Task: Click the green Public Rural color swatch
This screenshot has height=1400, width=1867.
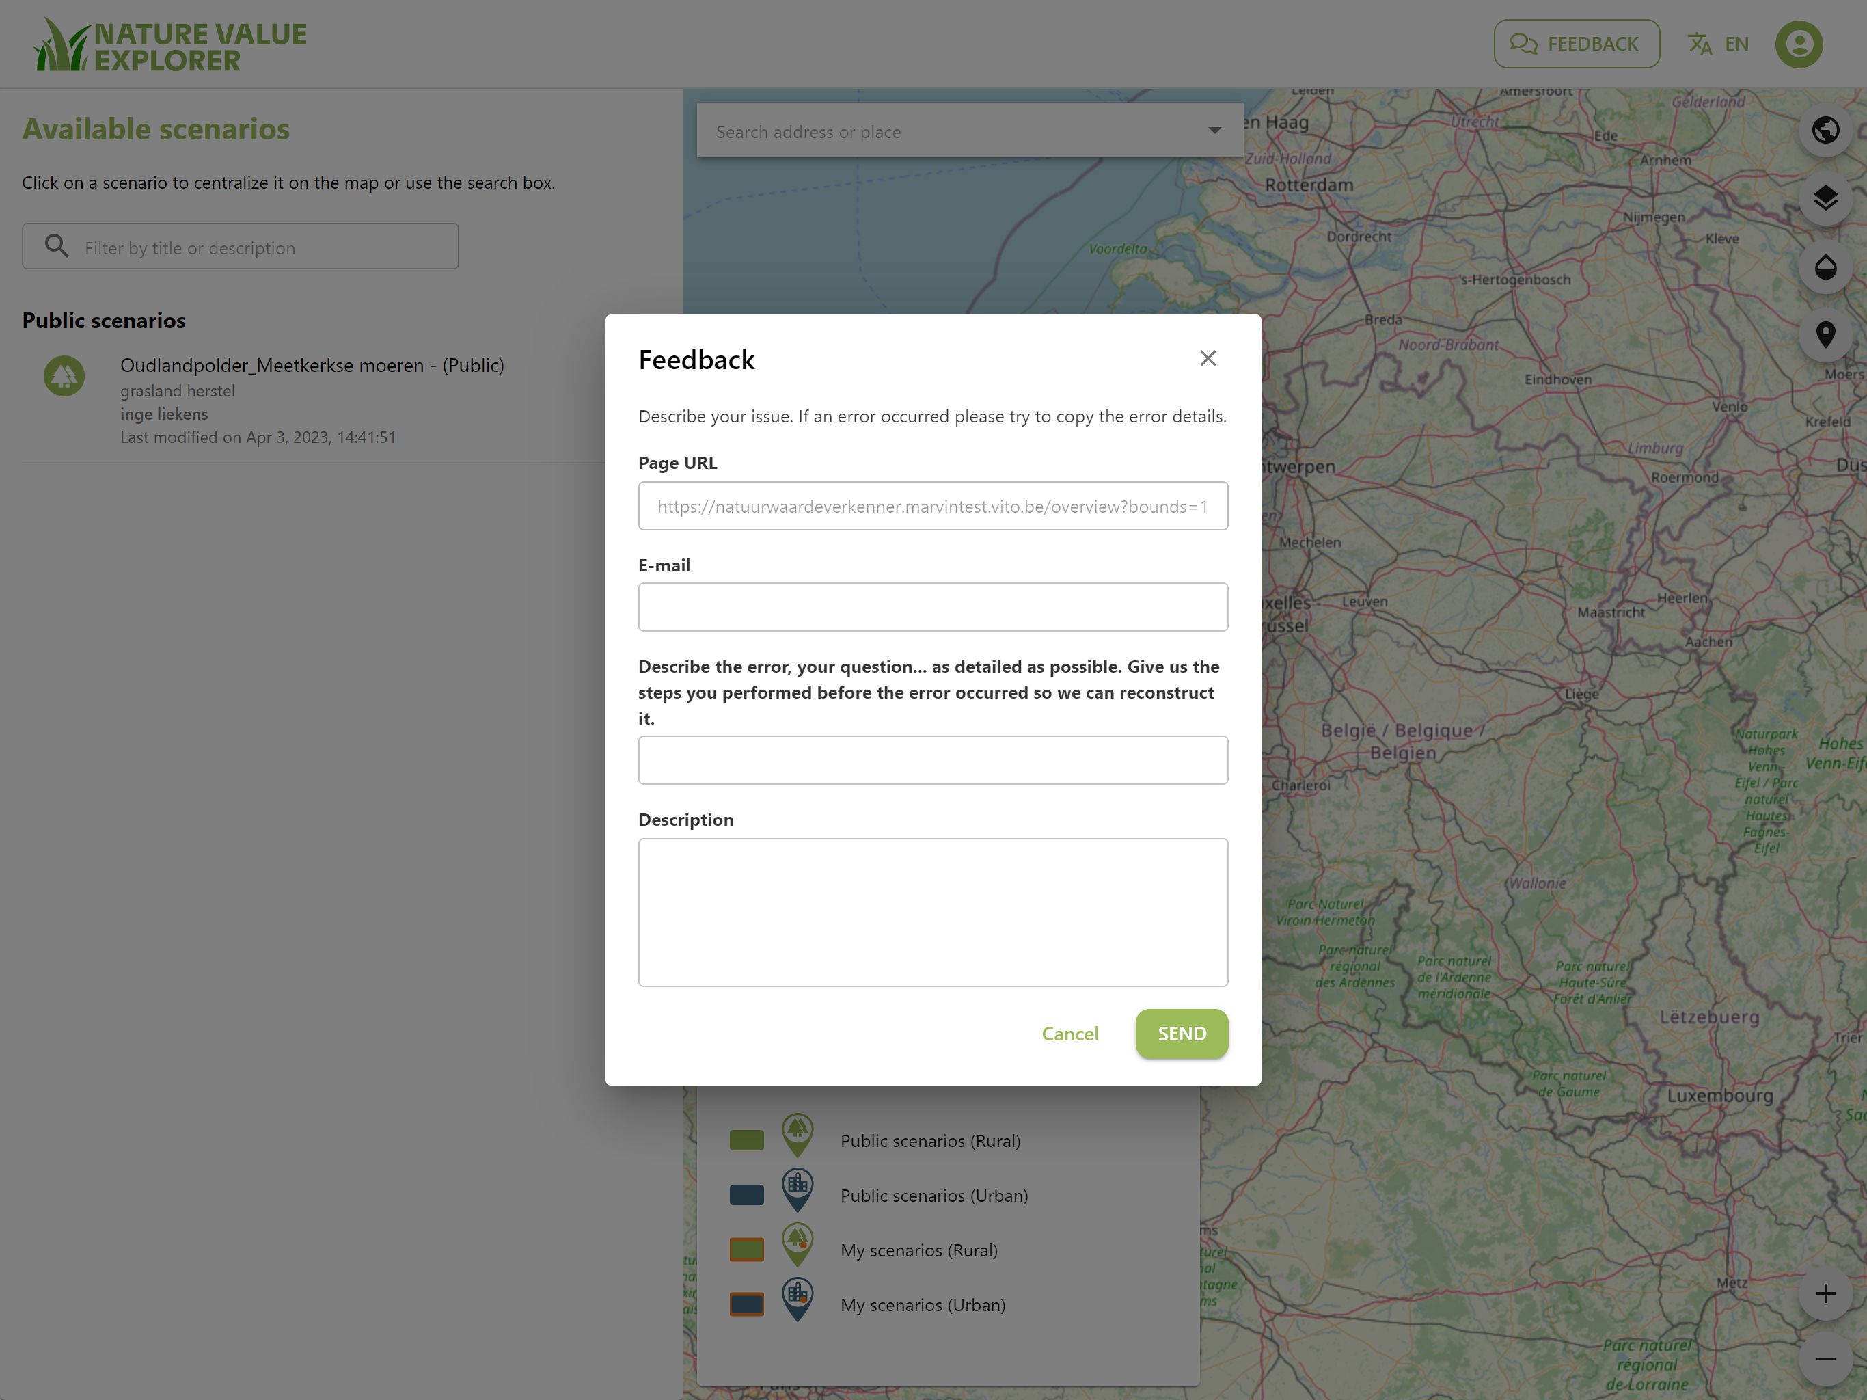Action: click(x=746, y=1140)
